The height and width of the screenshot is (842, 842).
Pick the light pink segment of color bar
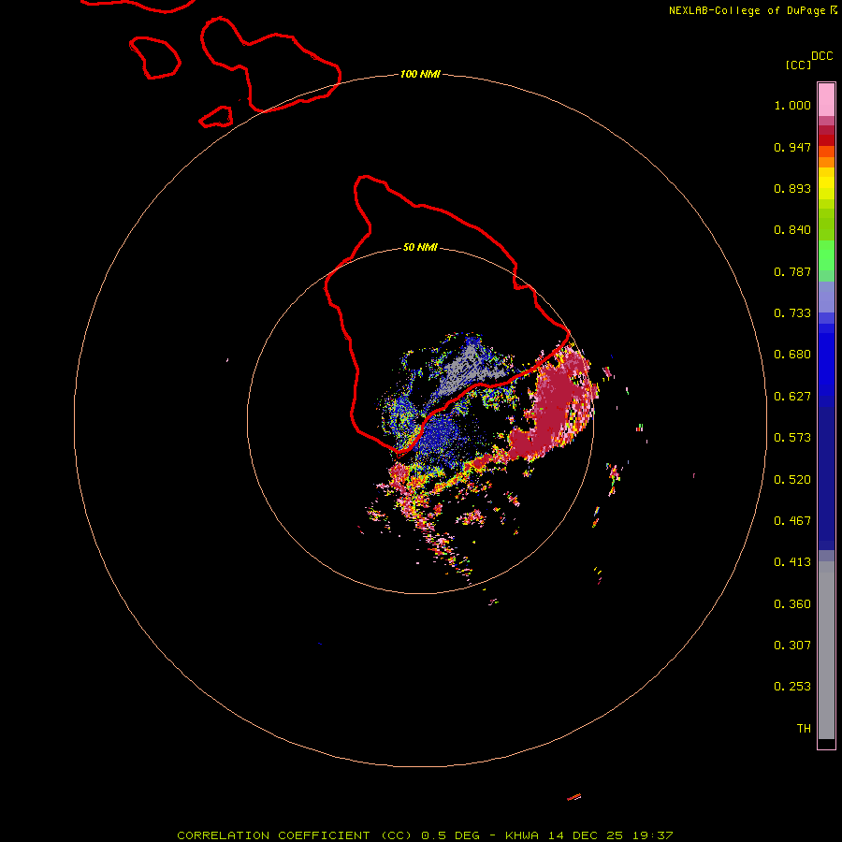tap(826, 99)
